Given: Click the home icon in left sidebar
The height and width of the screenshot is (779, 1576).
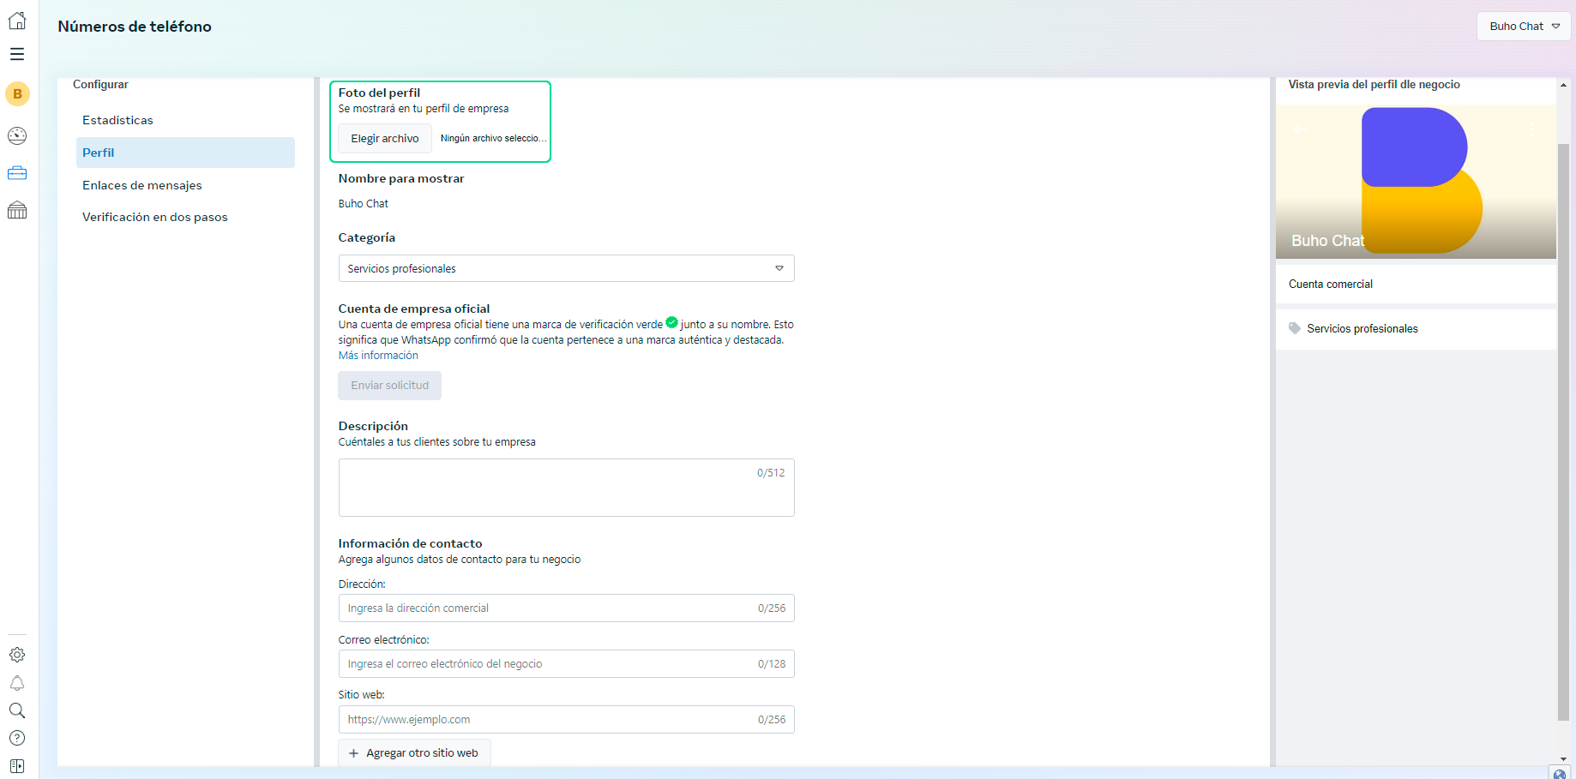Looking at the screenshot, I should pyautogui.click(x=17, y=21).
